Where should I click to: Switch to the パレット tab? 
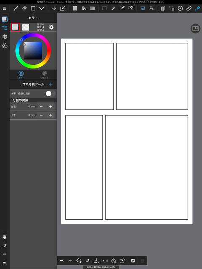pos(45,75)
